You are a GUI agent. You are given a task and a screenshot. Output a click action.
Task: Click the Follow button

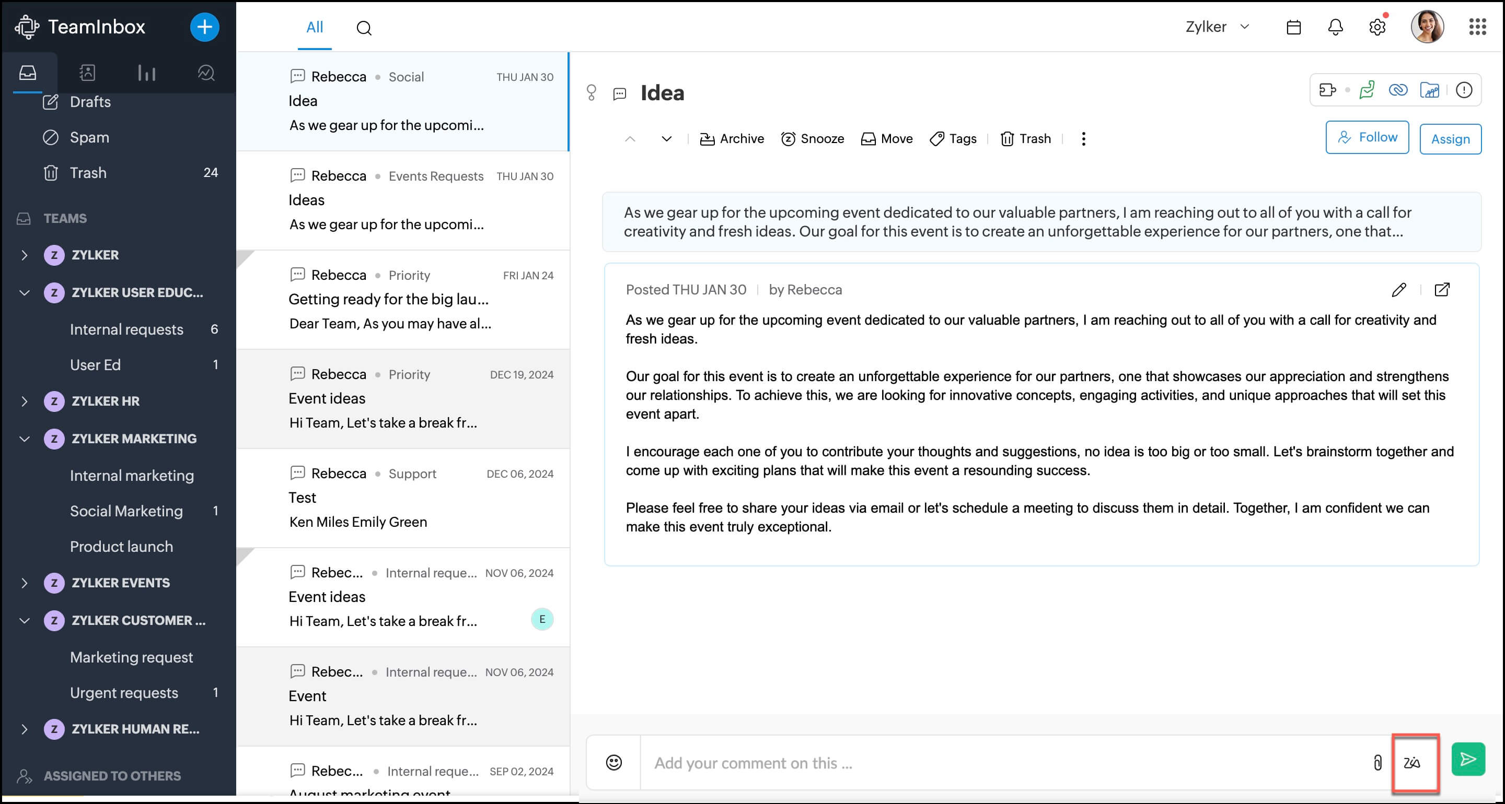(1367, 137)
